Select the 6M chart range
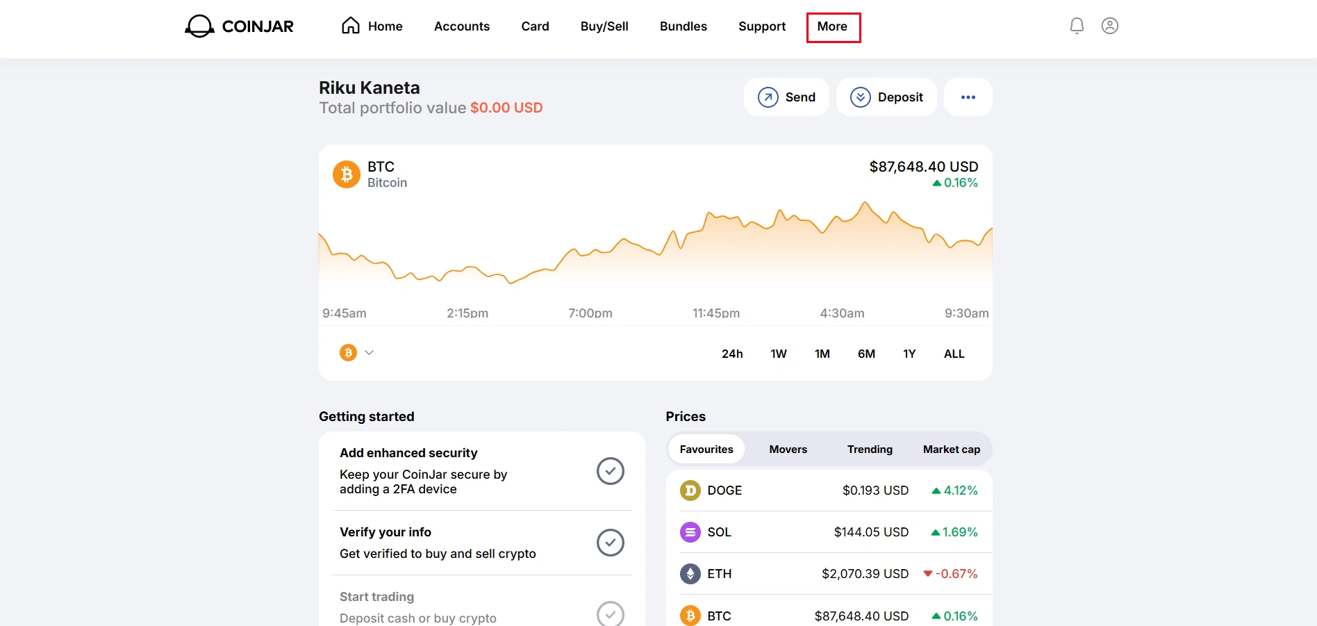This screenshot has width=1317, height=626. [x=866, y=354]
